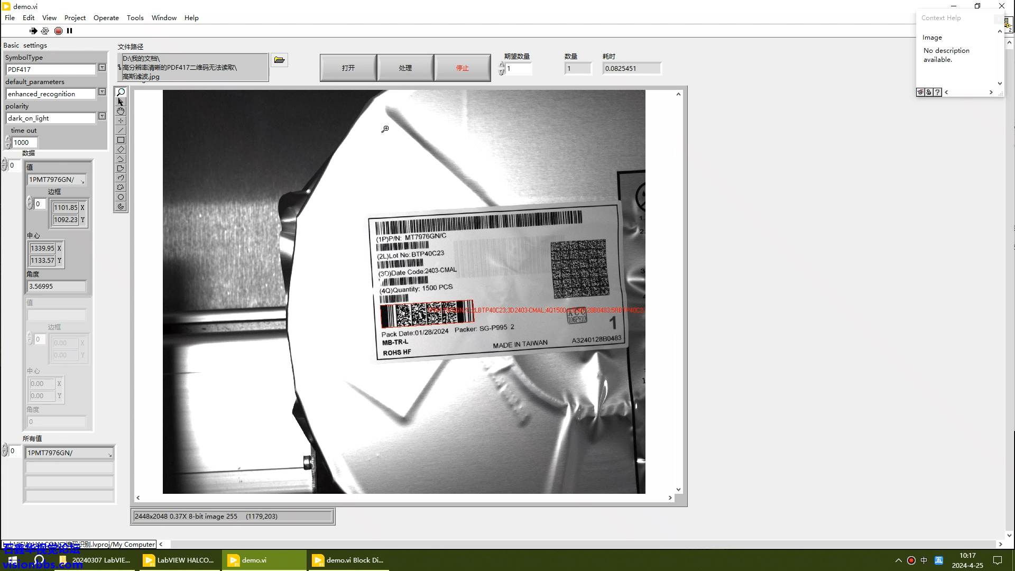
Task: Select the Pan hand tool
Action: (121, 112)
